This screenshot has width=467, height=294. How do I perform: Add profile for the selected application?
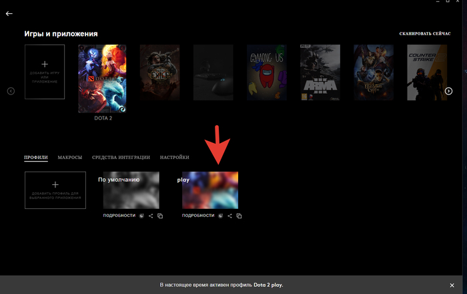point(55,190)
